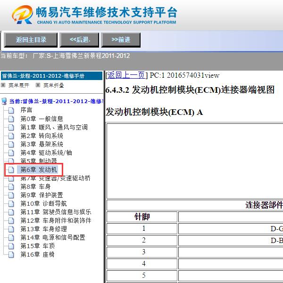Click the page icon beside 第0章 一般信息
This screenshot has width=283, height=283.
coord(11,119)
